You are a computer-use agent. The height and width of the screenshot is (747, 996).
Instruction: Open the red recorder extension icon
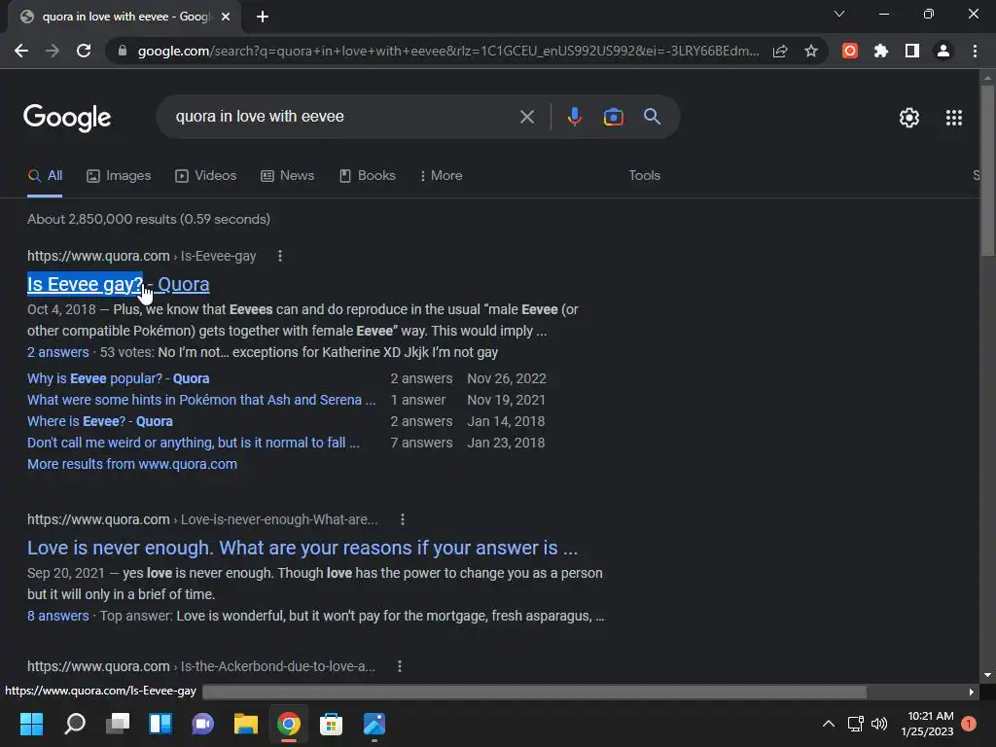tap(849, 51)
